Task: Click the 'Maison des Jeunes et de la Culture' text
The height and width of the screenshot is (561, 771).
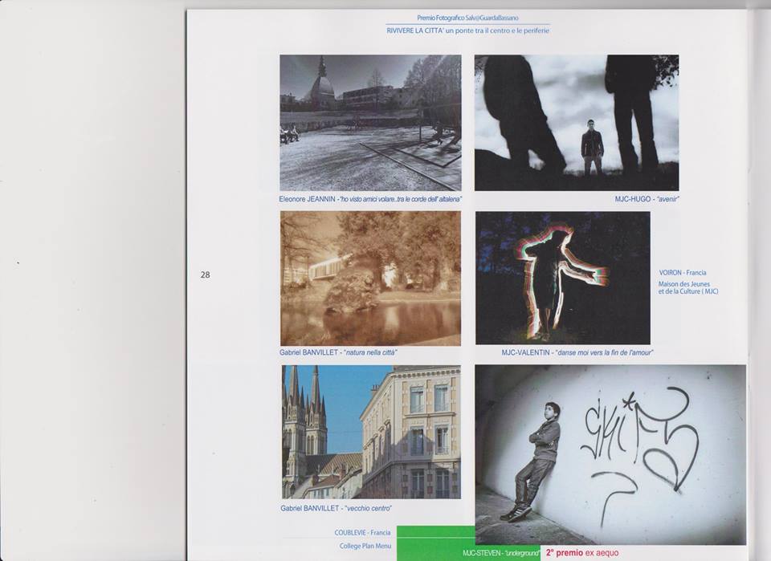Action: [x=688, y=288]
